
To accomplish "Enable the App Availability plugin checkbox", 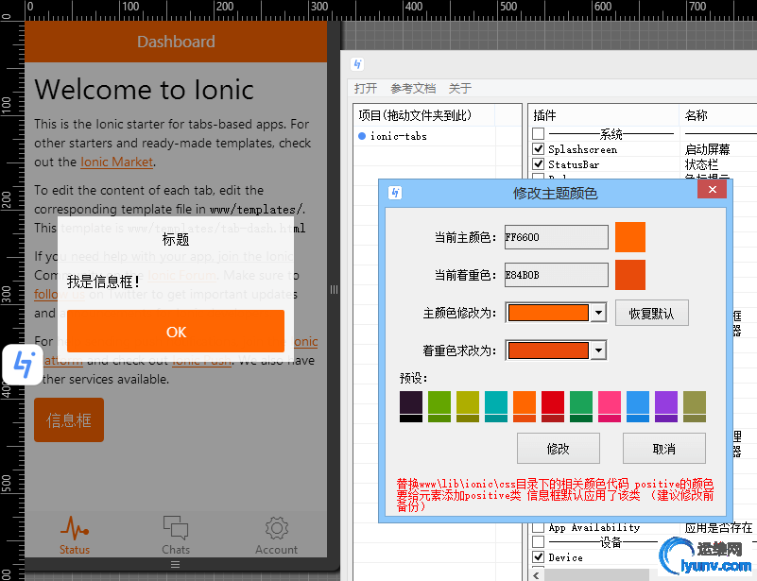I will pos(538,527).
